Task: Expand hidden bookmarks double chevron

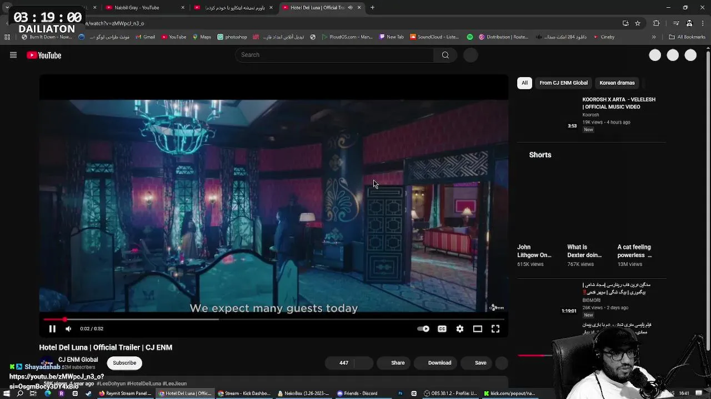Action: [654, 37]
